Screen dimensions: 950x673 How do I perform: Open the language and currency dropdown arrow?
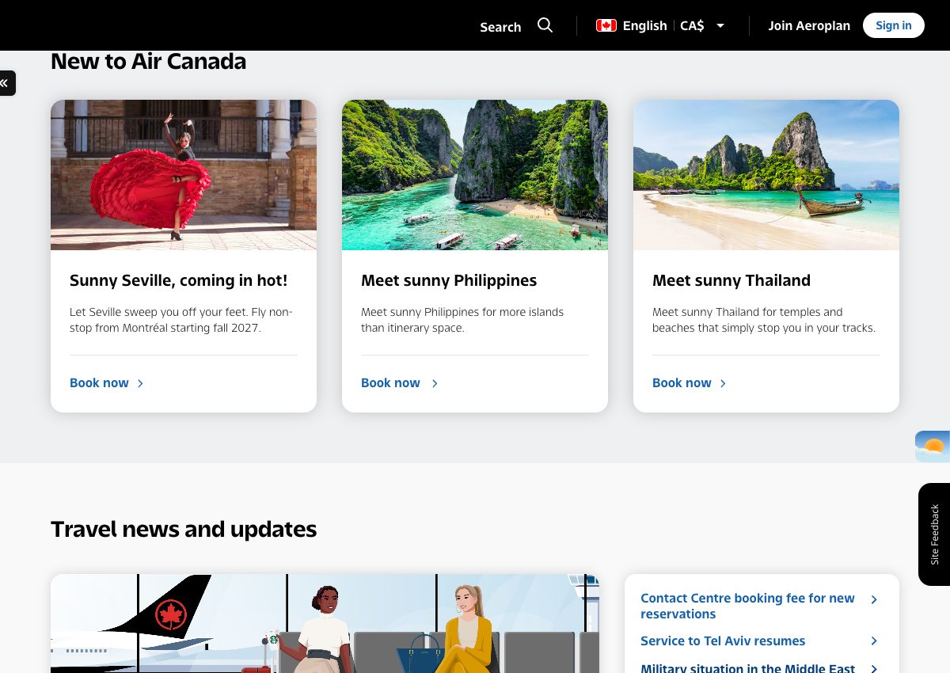point(720,25)
